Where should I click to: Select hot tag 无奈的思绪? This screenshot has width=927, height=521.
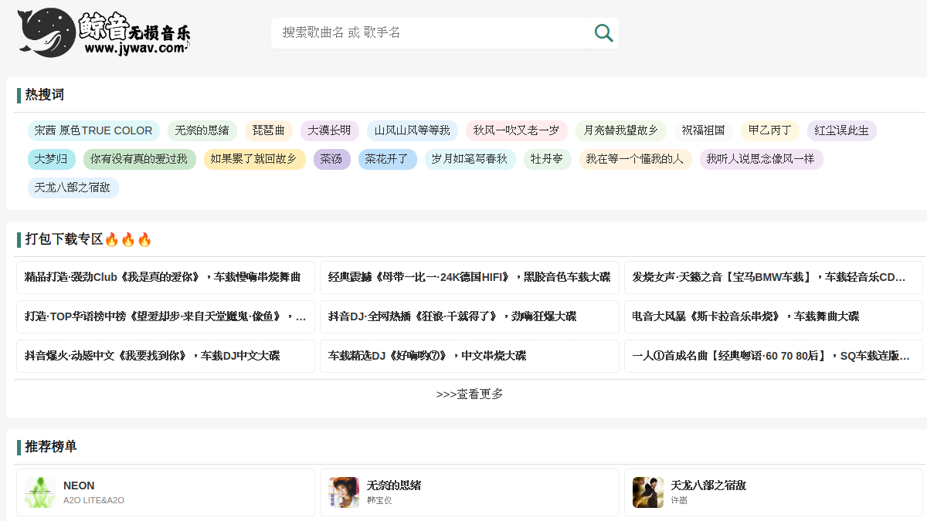[x=202, y=130]
